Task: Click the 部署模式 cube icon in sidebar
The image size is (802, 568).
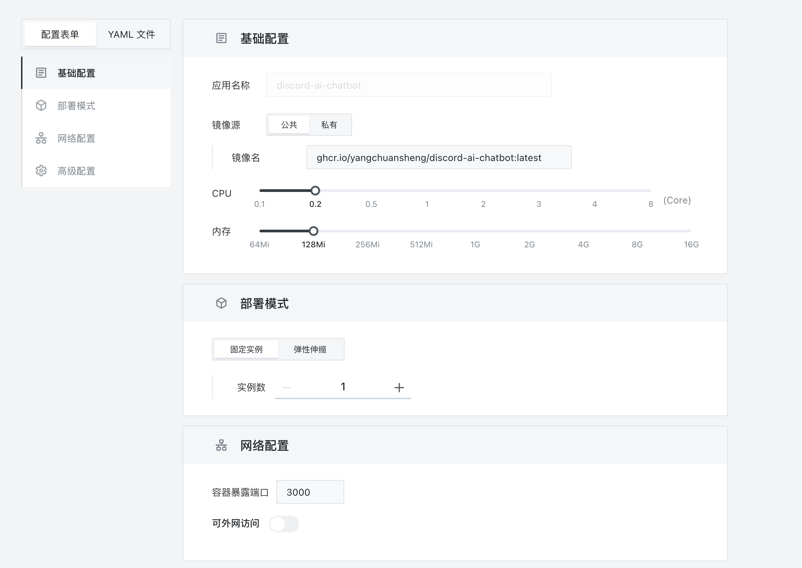Action: point(41,105)
